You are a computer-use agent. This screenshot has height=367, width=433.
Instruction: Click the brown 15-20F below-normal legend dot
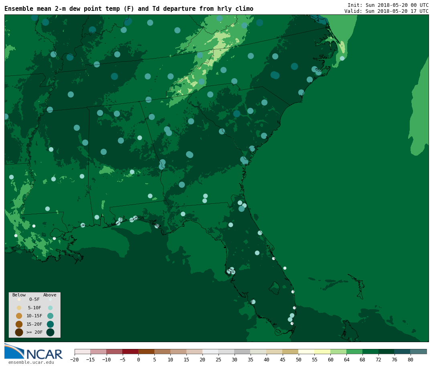19,324
